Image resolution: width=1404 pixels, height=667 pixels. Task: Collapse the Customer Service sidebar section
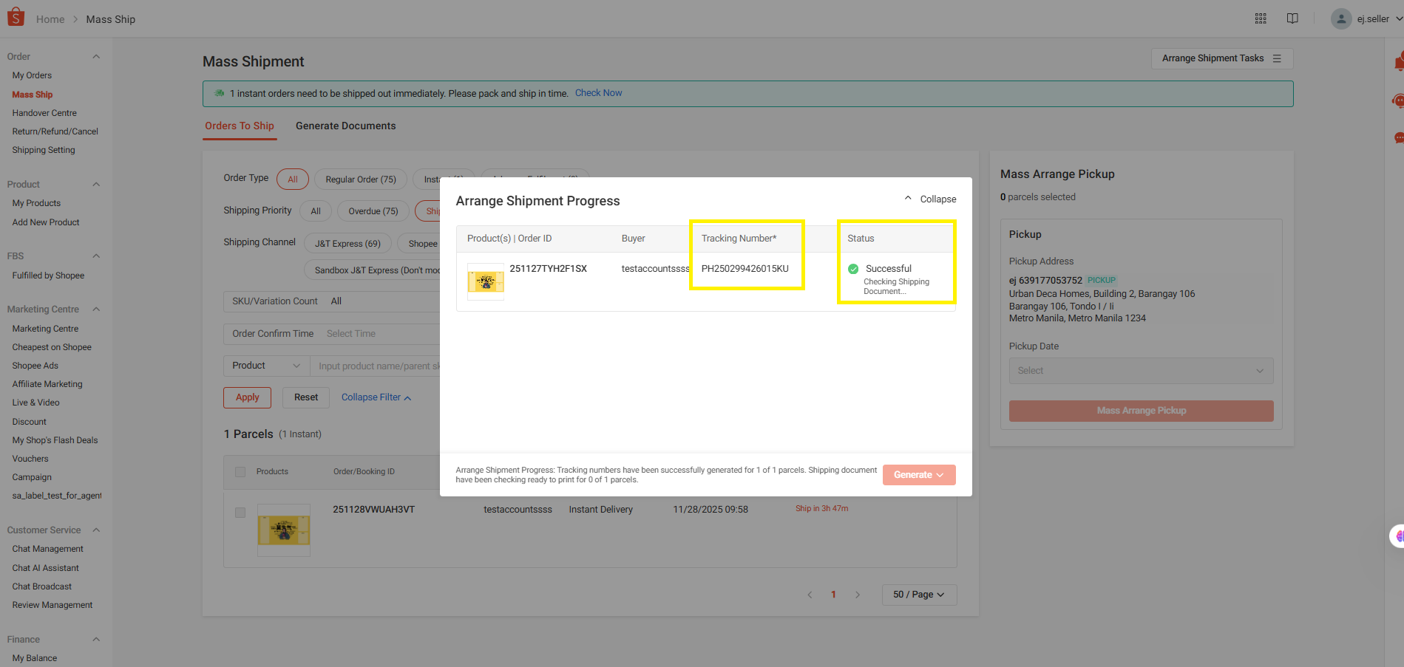pyautogui.click(x=96, y=530)
